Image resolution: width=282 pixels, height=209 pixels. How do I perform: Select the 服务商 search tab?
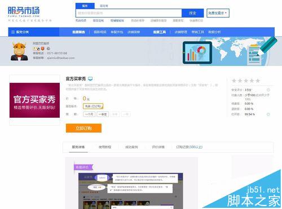point(104,6)
